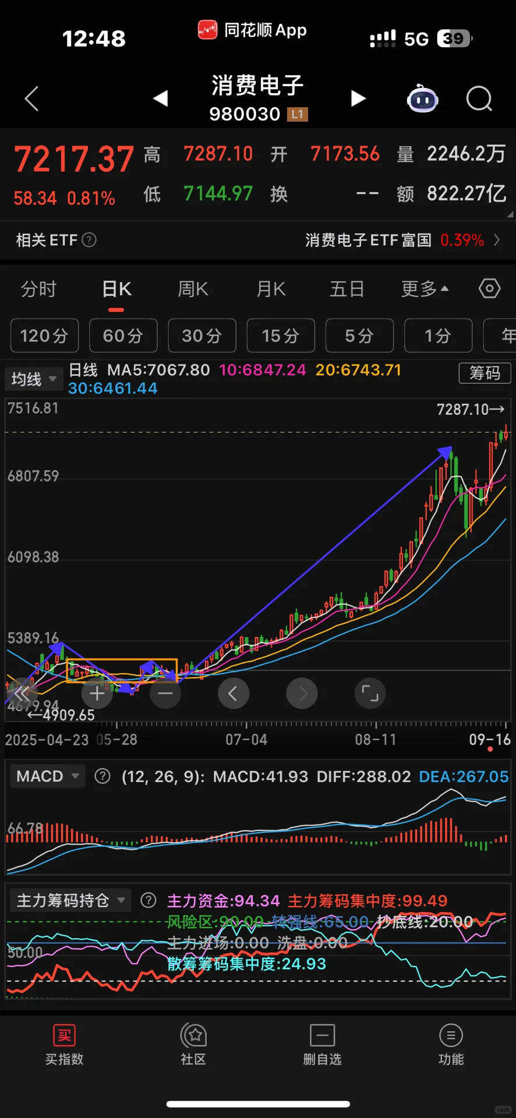Open the chart settings hexagon icon

[489, 288]
